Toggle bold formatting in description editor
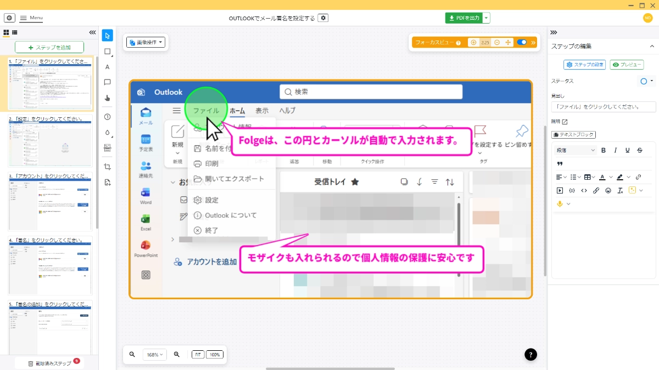The width and height of the screenshot is (659, 370). [604, 150]
